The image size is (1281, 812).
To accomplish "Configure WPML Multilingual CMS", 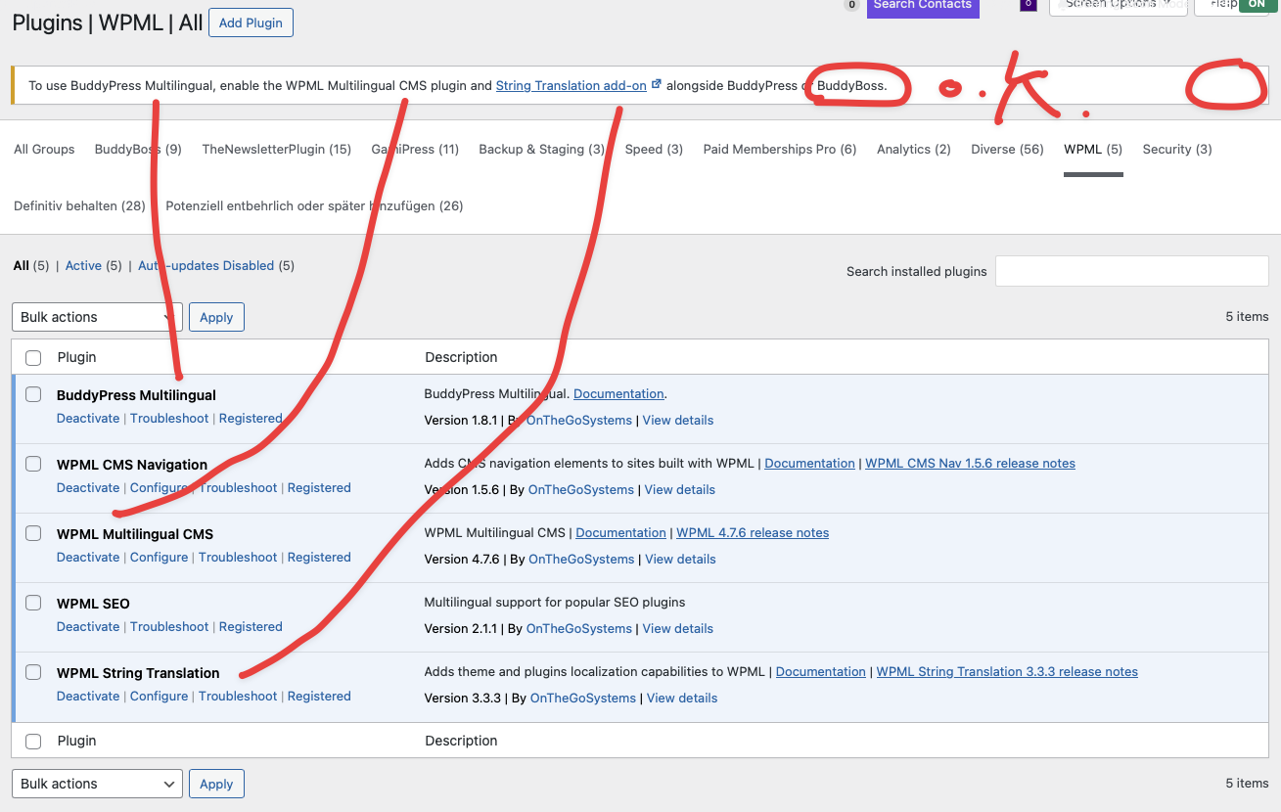I will point(159,557).
